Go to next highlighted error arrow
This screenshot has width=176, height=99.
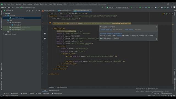click(x=172, y=14)
